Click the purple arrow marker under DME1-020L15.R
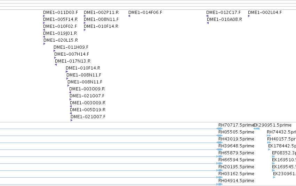Image resolution: width=296 pixels, height=186 pixels. point(45,44)
